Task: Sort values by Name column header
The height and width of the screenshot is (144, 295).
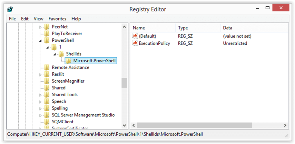Action: coord(139,28)
